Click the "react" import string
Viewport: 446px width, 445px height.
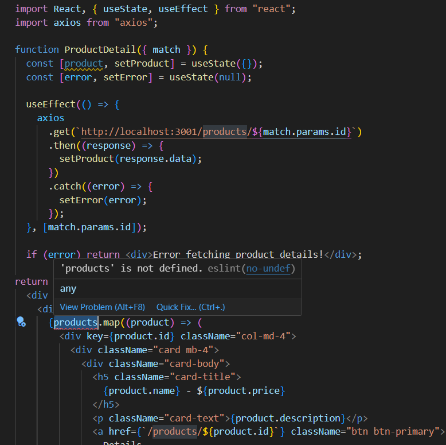coord(271,9)
